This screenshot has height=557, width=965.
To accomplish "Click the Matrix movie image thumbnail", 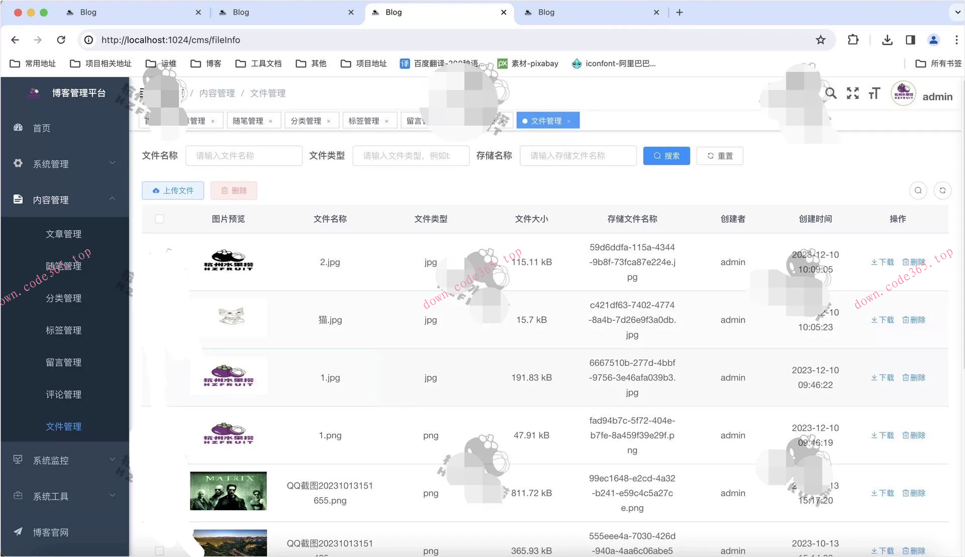I will pos(228,491).
